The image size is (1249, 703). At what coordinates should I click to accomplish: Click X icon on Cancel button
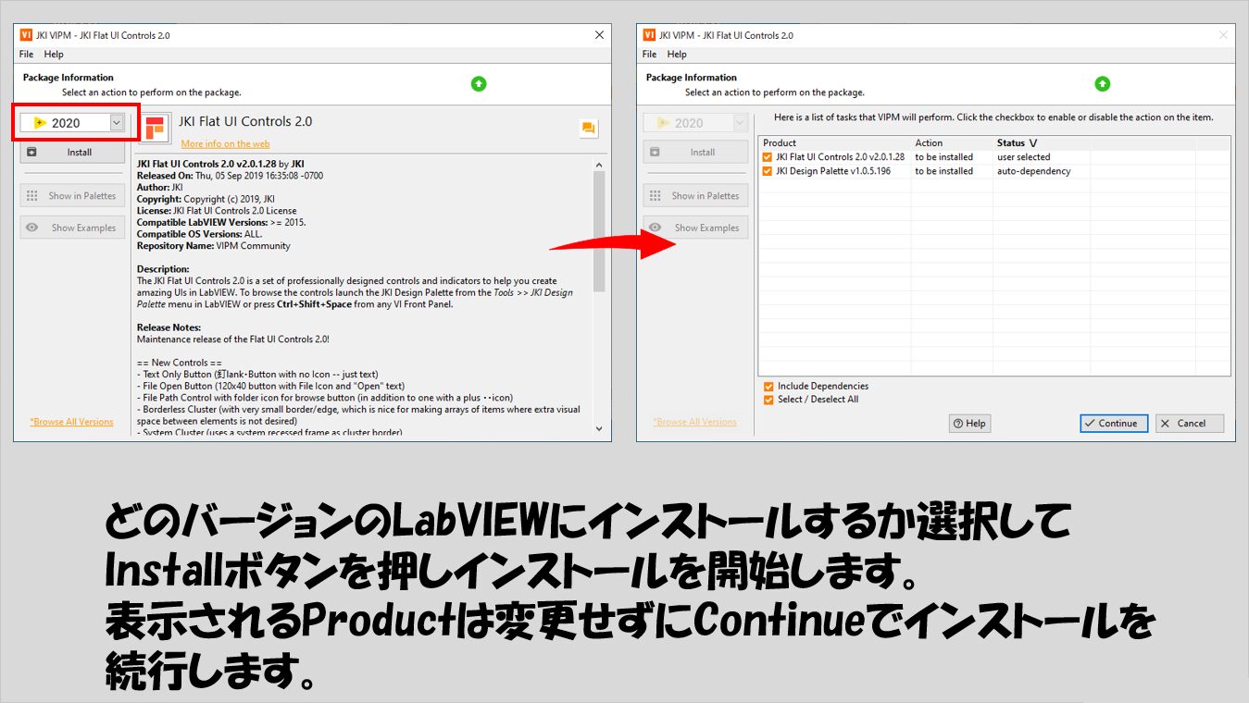[x=1165, y=424]
